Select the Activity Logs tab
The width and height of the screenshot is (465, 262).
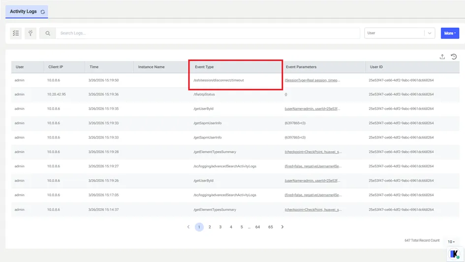click(x=27, y=11)
